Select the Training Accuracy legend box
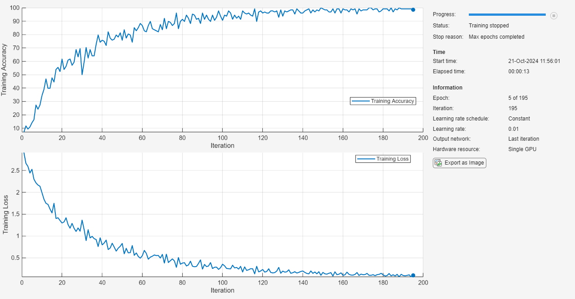The width and height of the screenshot is (575, 299). click(383, 101)
